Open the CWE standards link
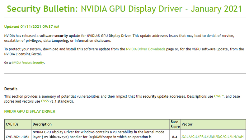The width and height of the screenshot is (249, 140). tap(218, 96)
